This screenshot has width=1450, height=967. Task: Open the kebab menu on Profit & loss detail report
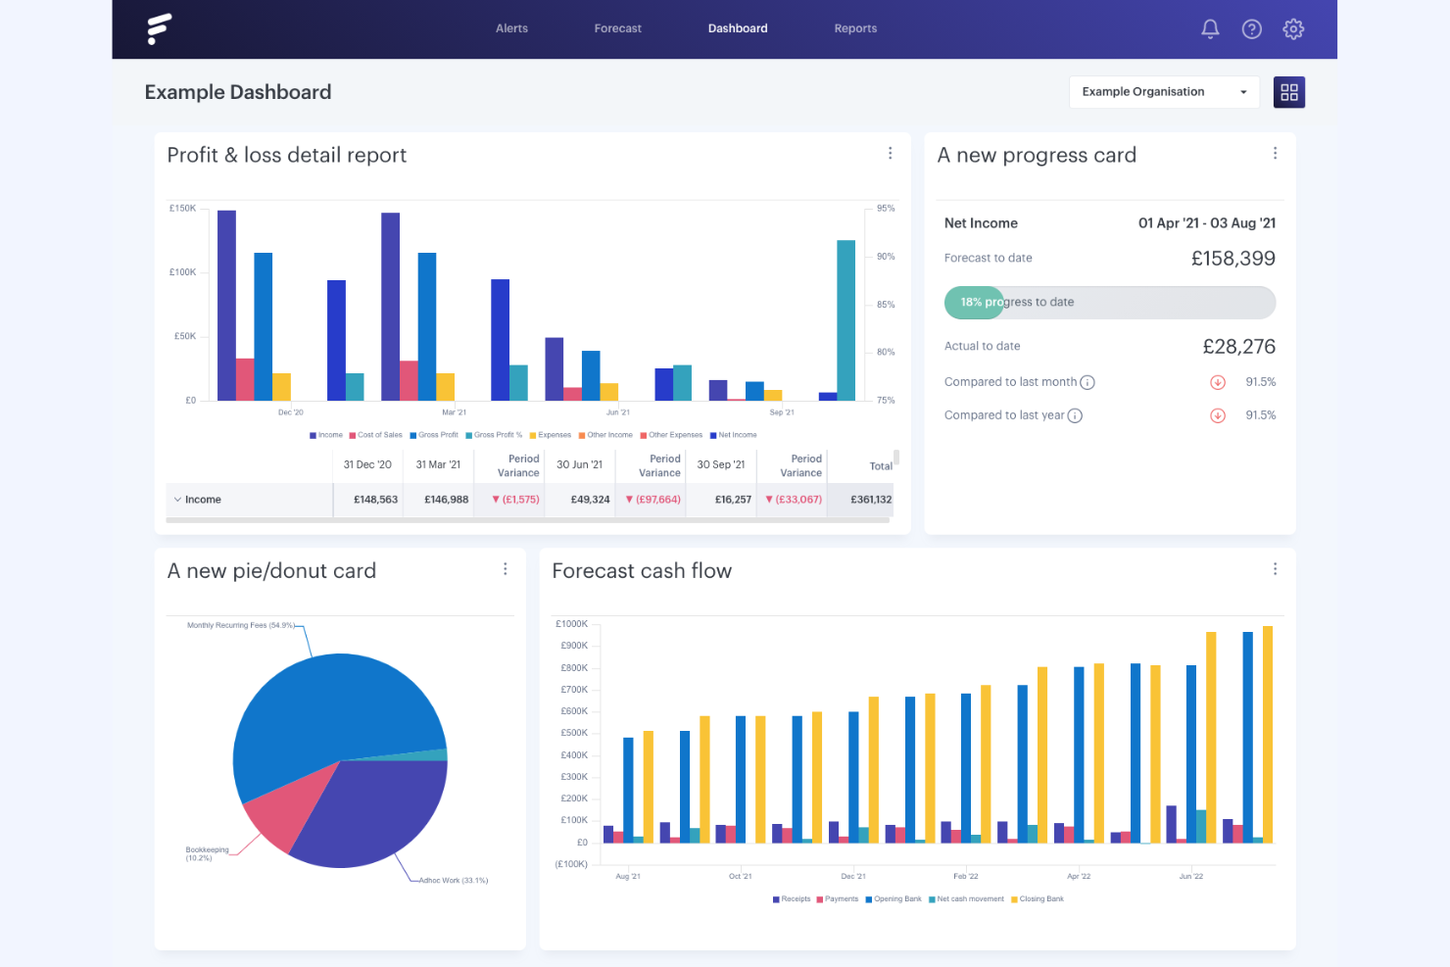[890, 153]
